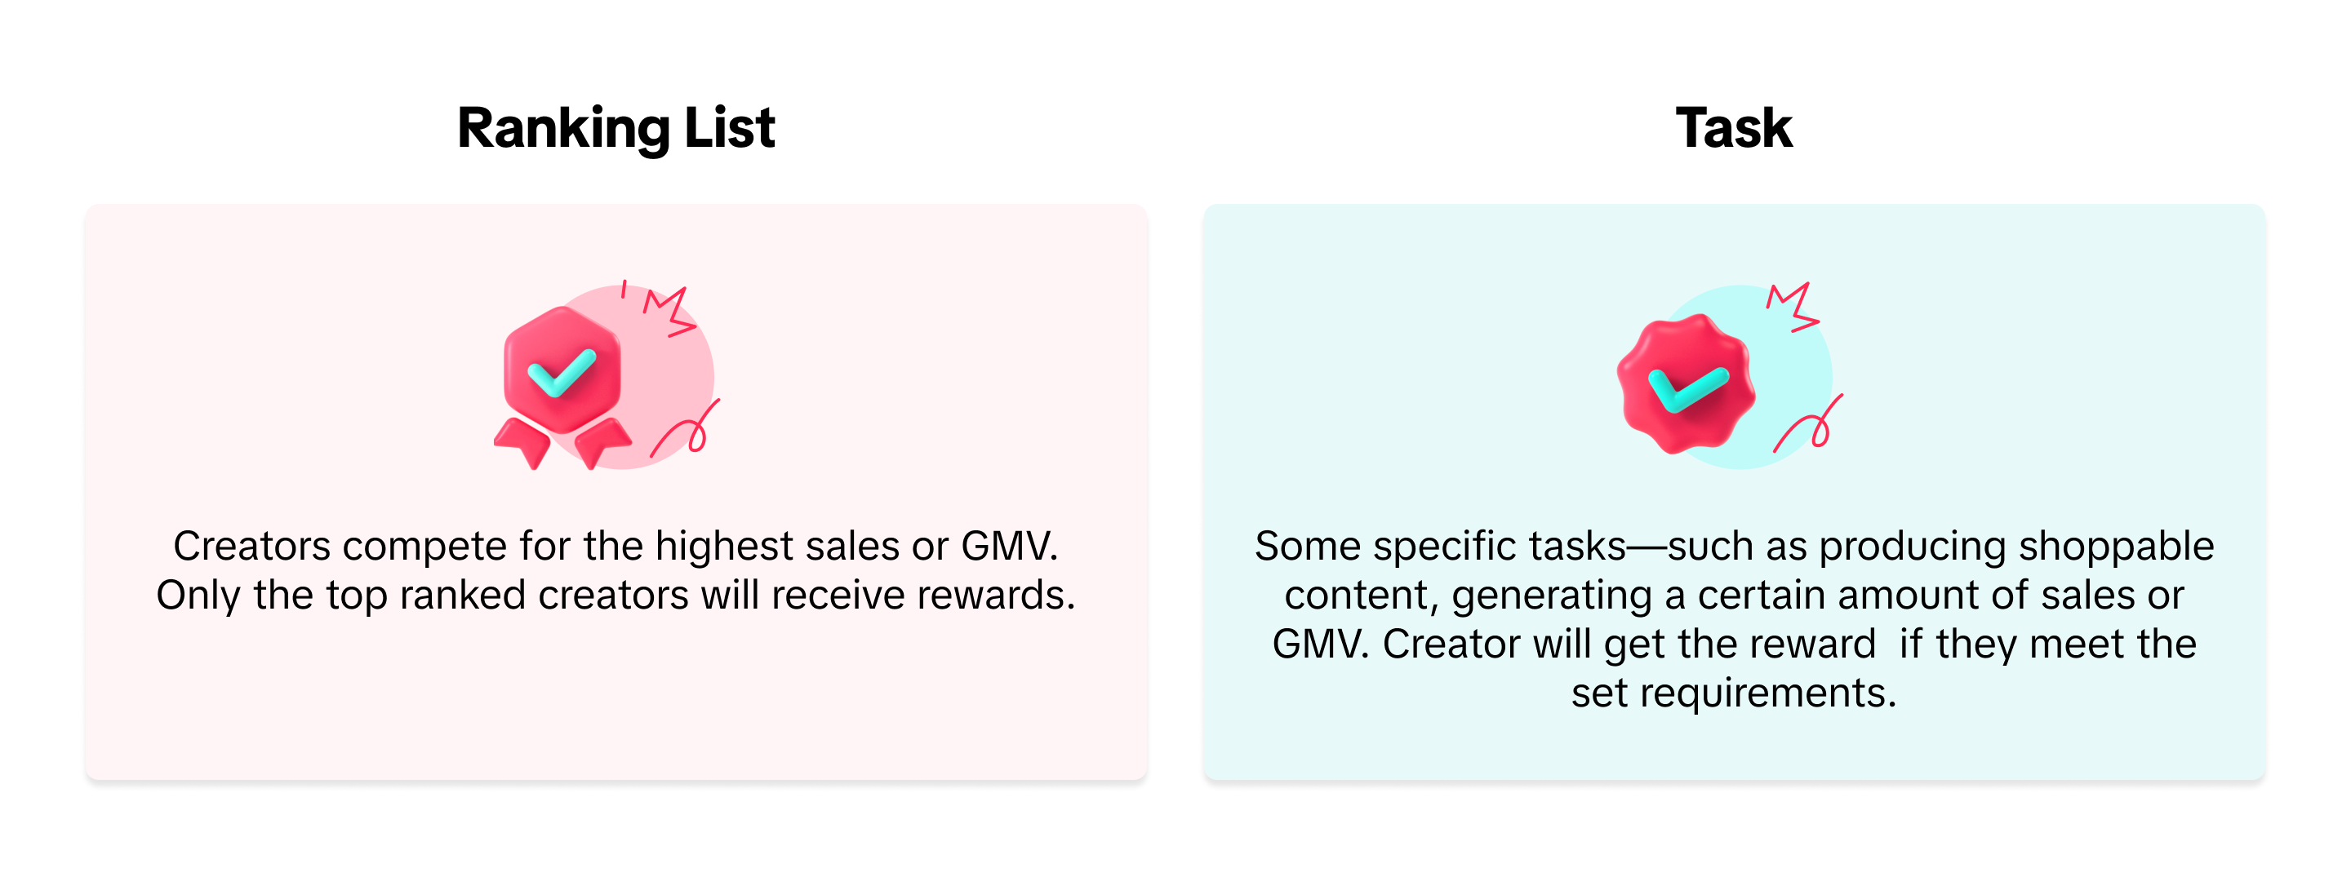Click the "set requirements." text line

[1733, 693]
